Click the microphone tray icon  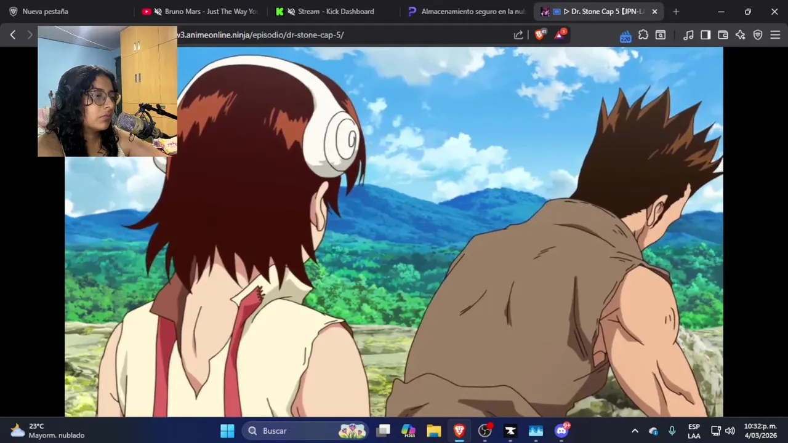tap(672, 431)
